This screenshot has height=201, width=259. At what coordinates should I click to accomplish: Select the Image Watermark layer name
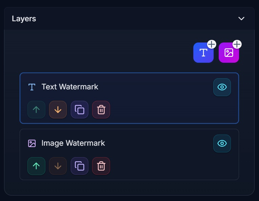coord(73,143)
